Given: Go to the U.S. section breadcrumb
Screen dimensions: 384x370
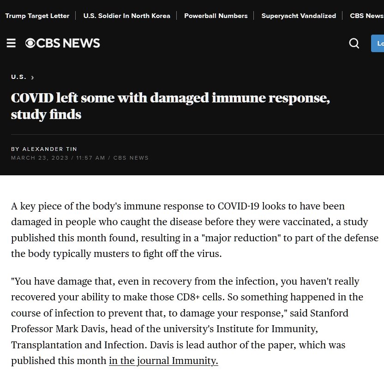Looking at the screenshot, I should point(18,77).
